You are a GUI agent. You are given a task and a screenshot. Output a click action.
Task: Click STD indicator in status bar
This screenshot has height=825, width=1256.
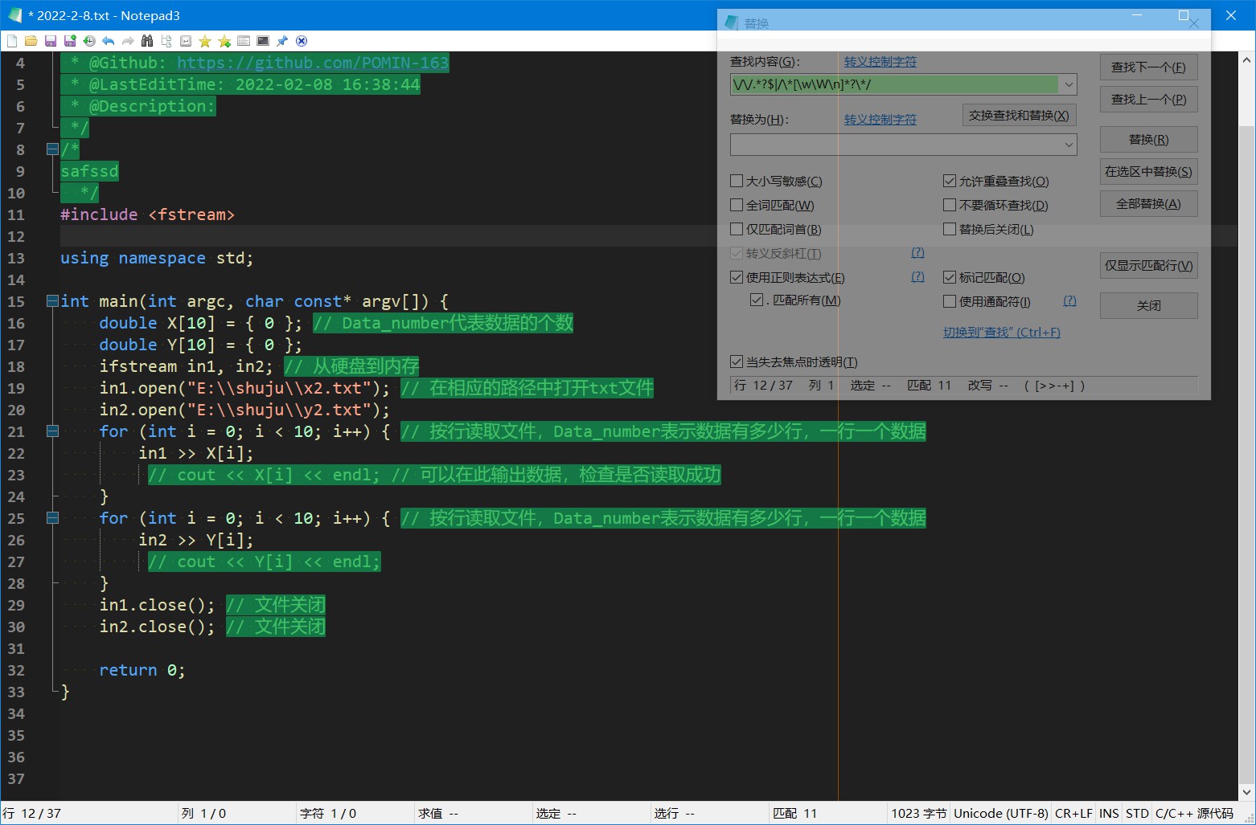(1137, 814)
